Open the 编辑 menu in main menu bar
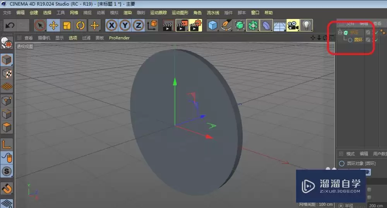387x208 pixels. point(21,13)
